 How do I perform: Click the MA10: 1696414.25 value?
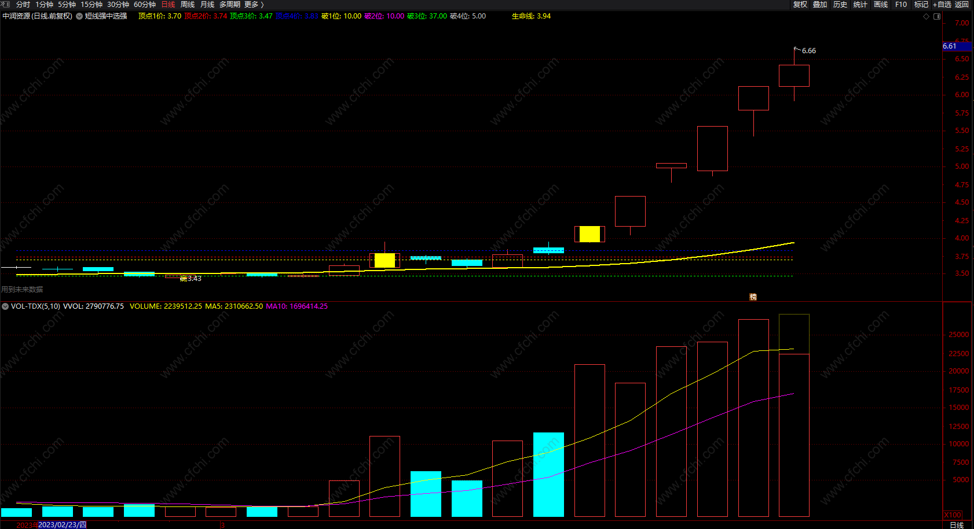coord(296,306)
